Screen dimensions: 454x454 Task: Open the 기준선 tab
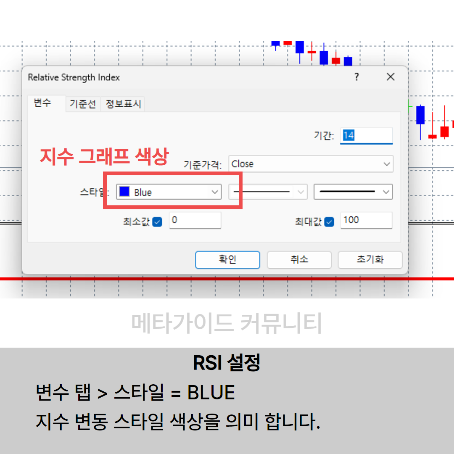tap(83, 104)
